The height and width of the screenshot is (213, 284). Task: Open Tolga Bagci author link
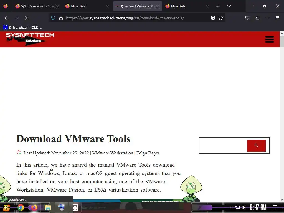(x=148, y=153)
